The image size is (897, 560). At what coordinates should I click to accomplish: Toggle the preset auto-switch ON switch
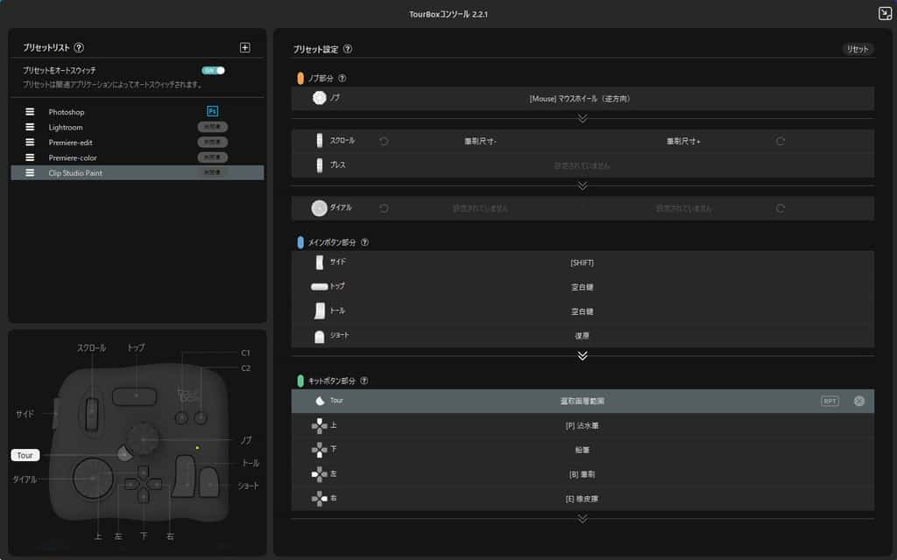click(x=213, y=70)
